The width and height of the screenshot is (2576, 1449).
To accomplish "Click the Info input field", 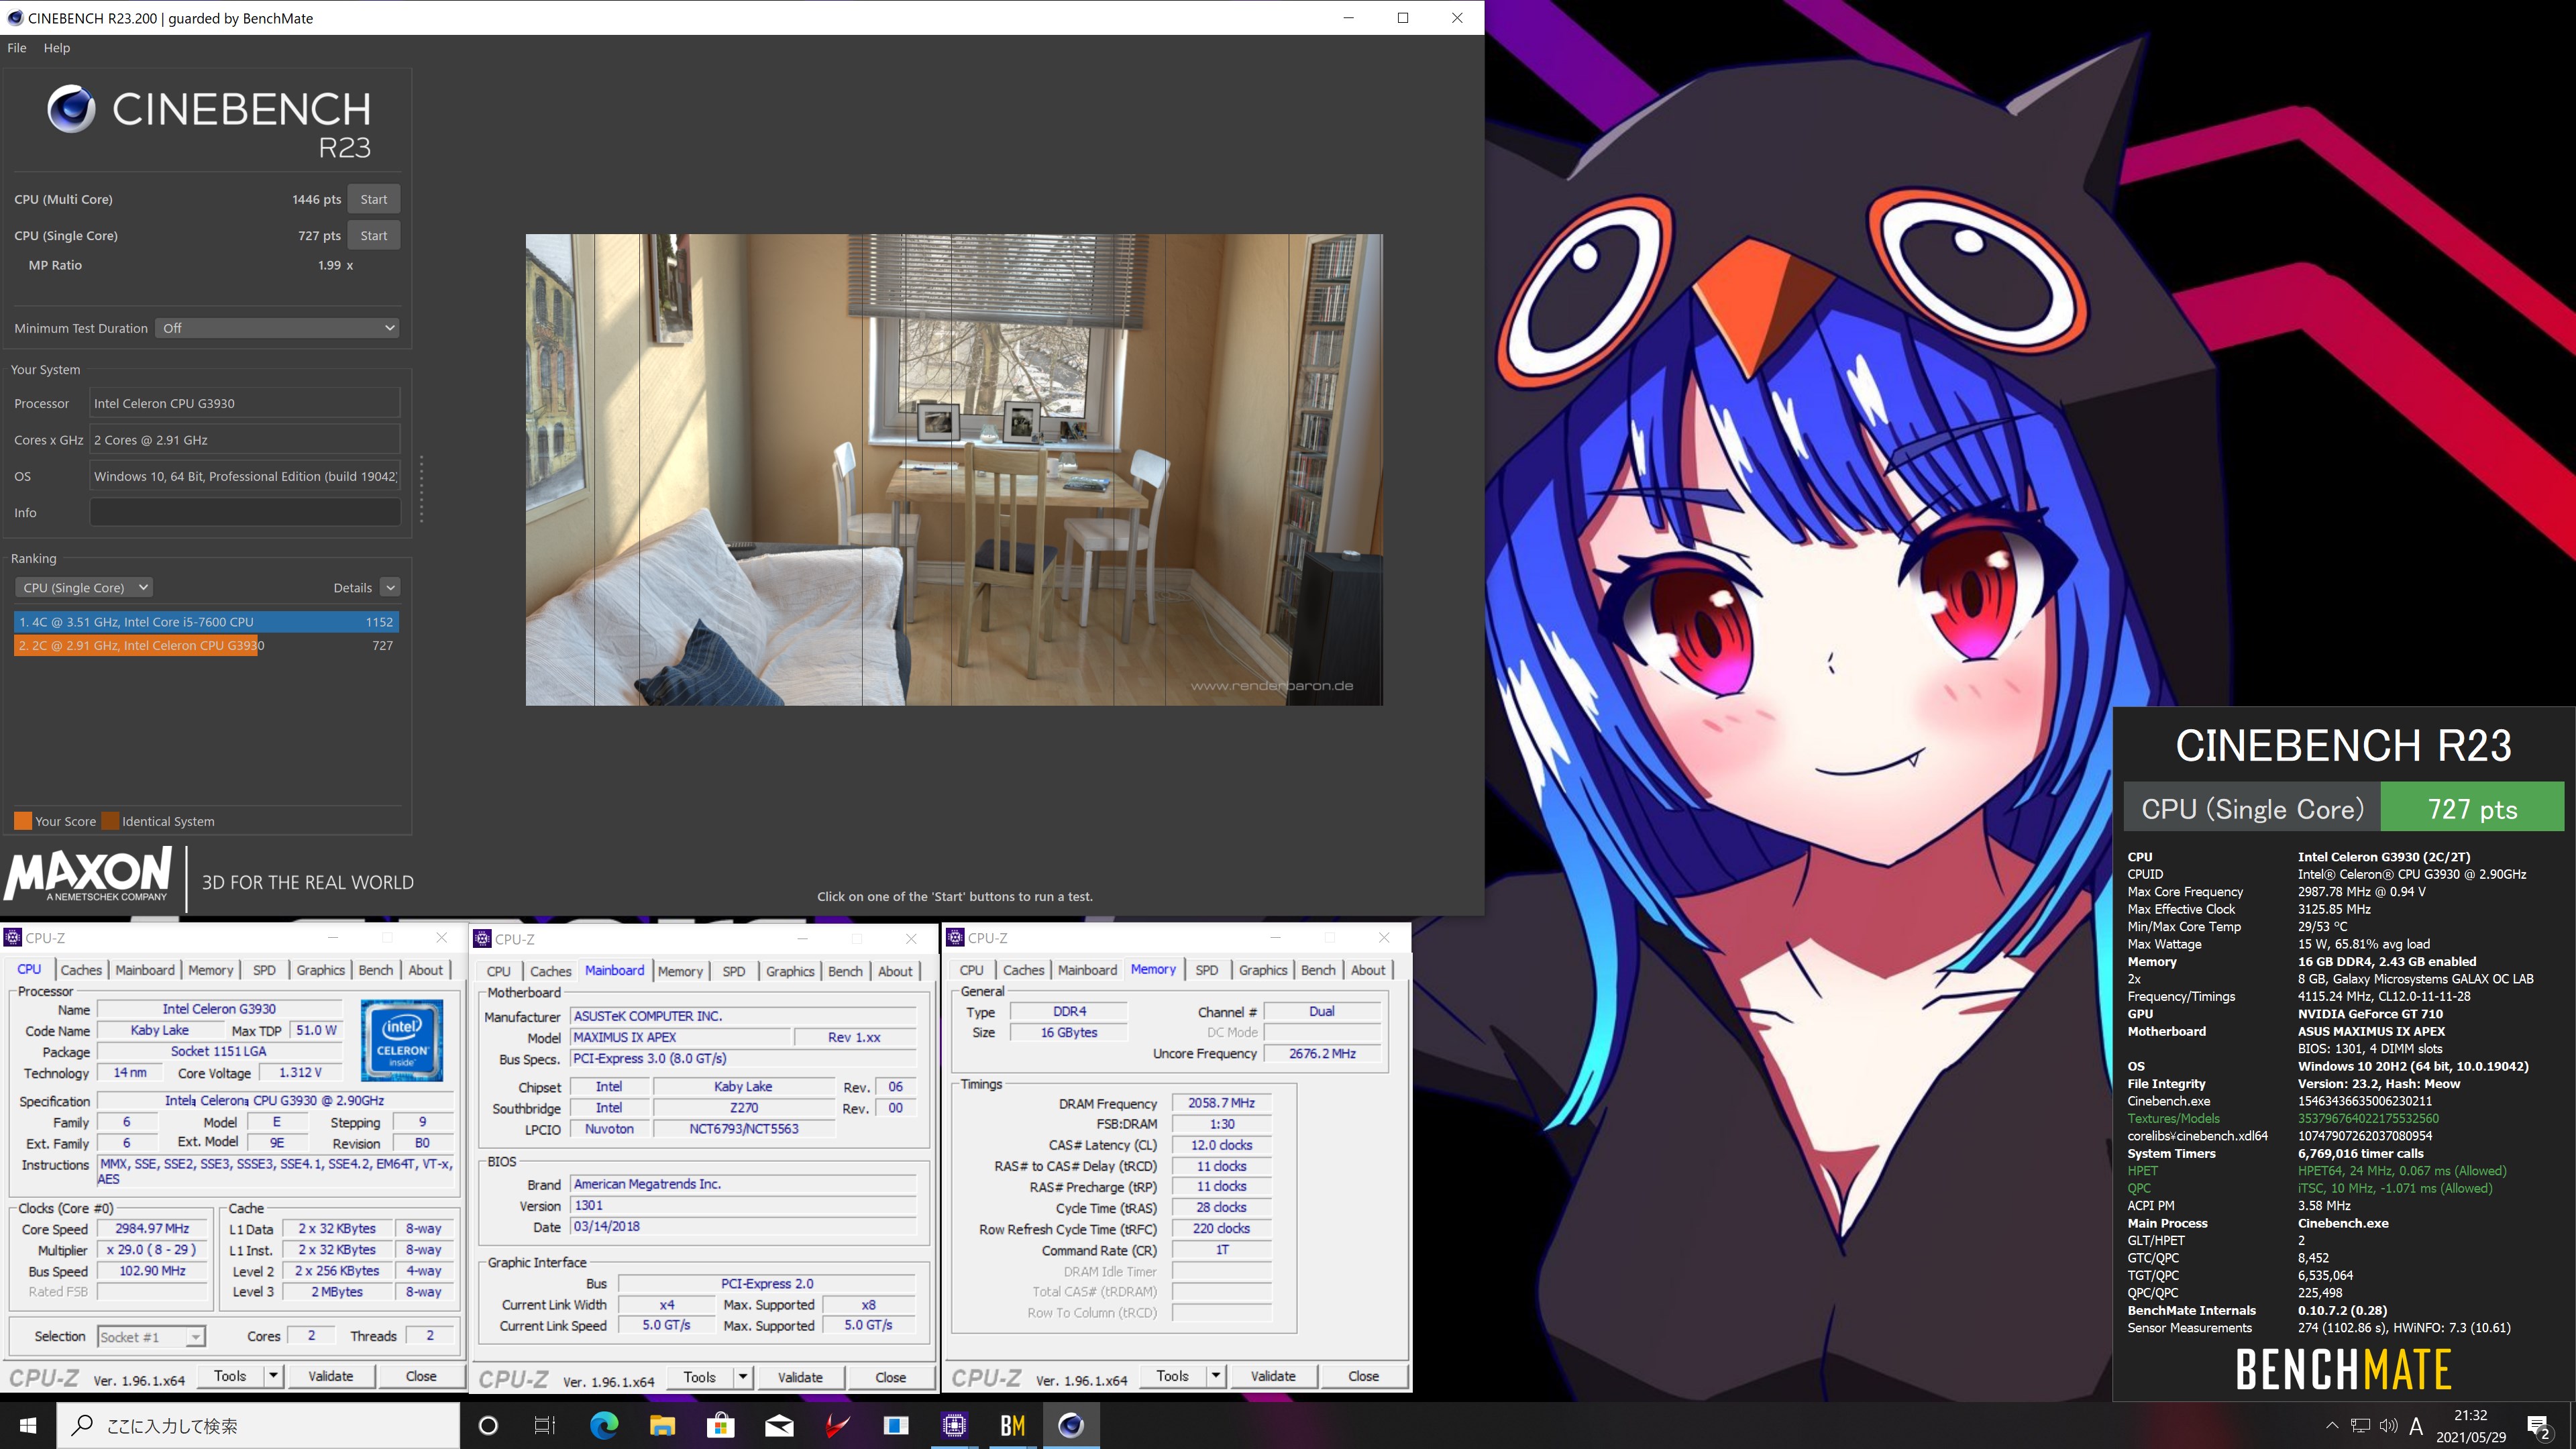I will 245,512.
